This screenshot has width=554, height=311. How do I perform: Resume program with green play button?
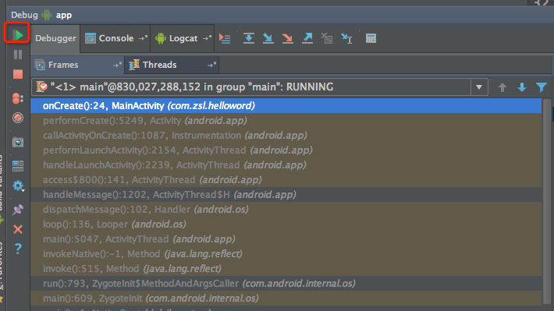click(18, 34)
